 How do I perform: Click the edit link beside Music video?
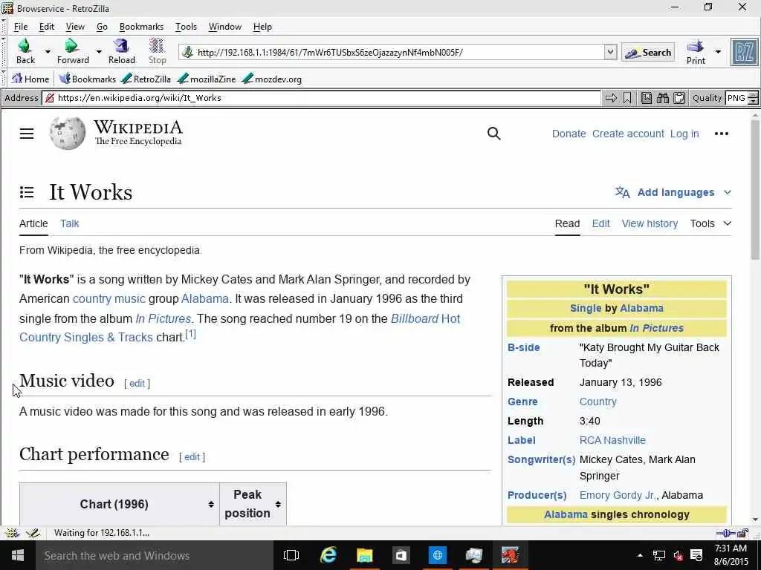[x=137, y=384]
